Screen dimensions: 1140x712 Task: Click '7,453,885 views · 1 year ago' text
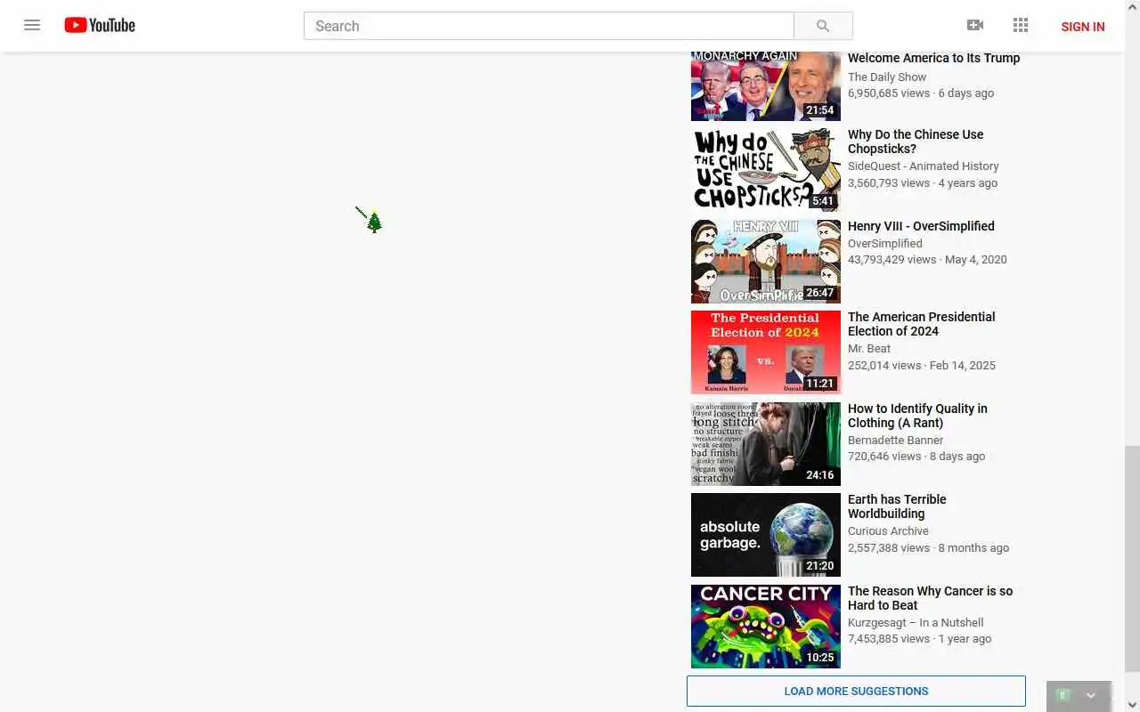click(x=919, y=638)
